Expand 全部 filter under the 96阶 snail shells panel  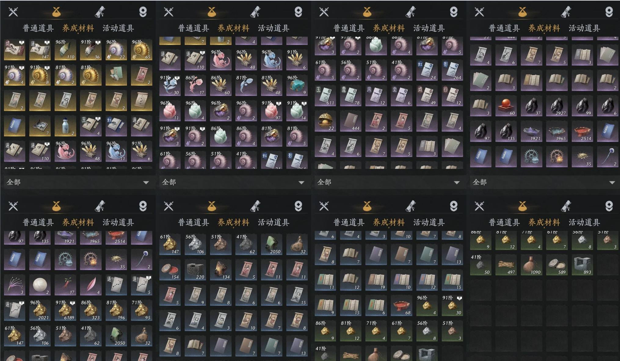(x=78, y=182)
